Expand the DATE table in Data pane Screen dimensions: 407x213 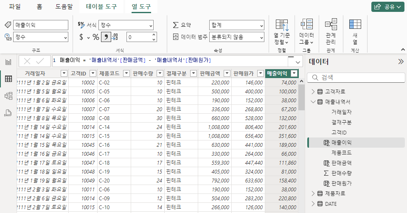(313, 204)
